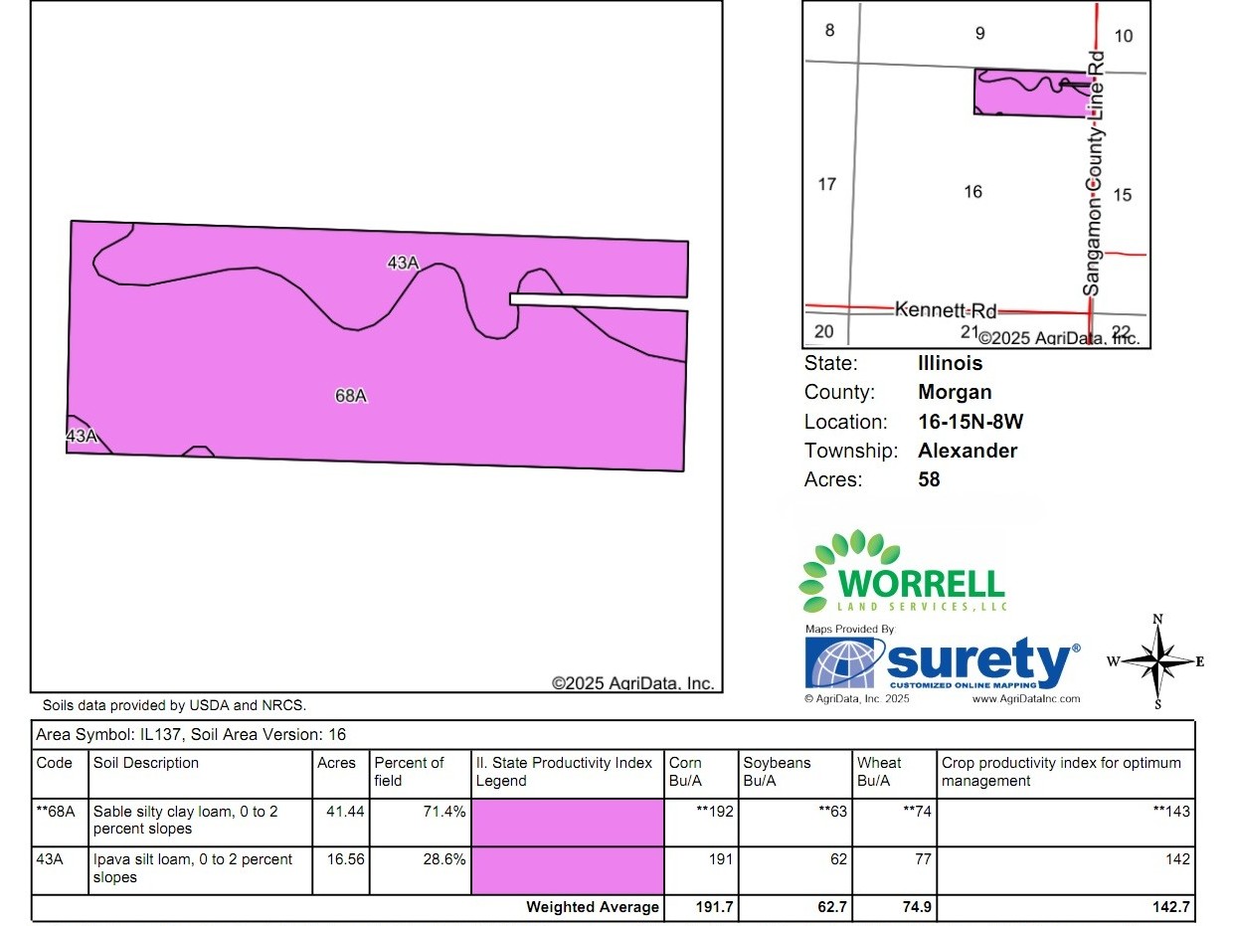
Task: Select the 43A productivity legend color swatch
Action: coord(567,870)
